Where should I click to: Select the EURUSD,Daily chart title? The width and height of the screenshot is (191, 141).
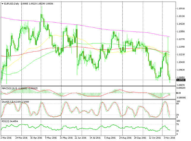[12, 4]
